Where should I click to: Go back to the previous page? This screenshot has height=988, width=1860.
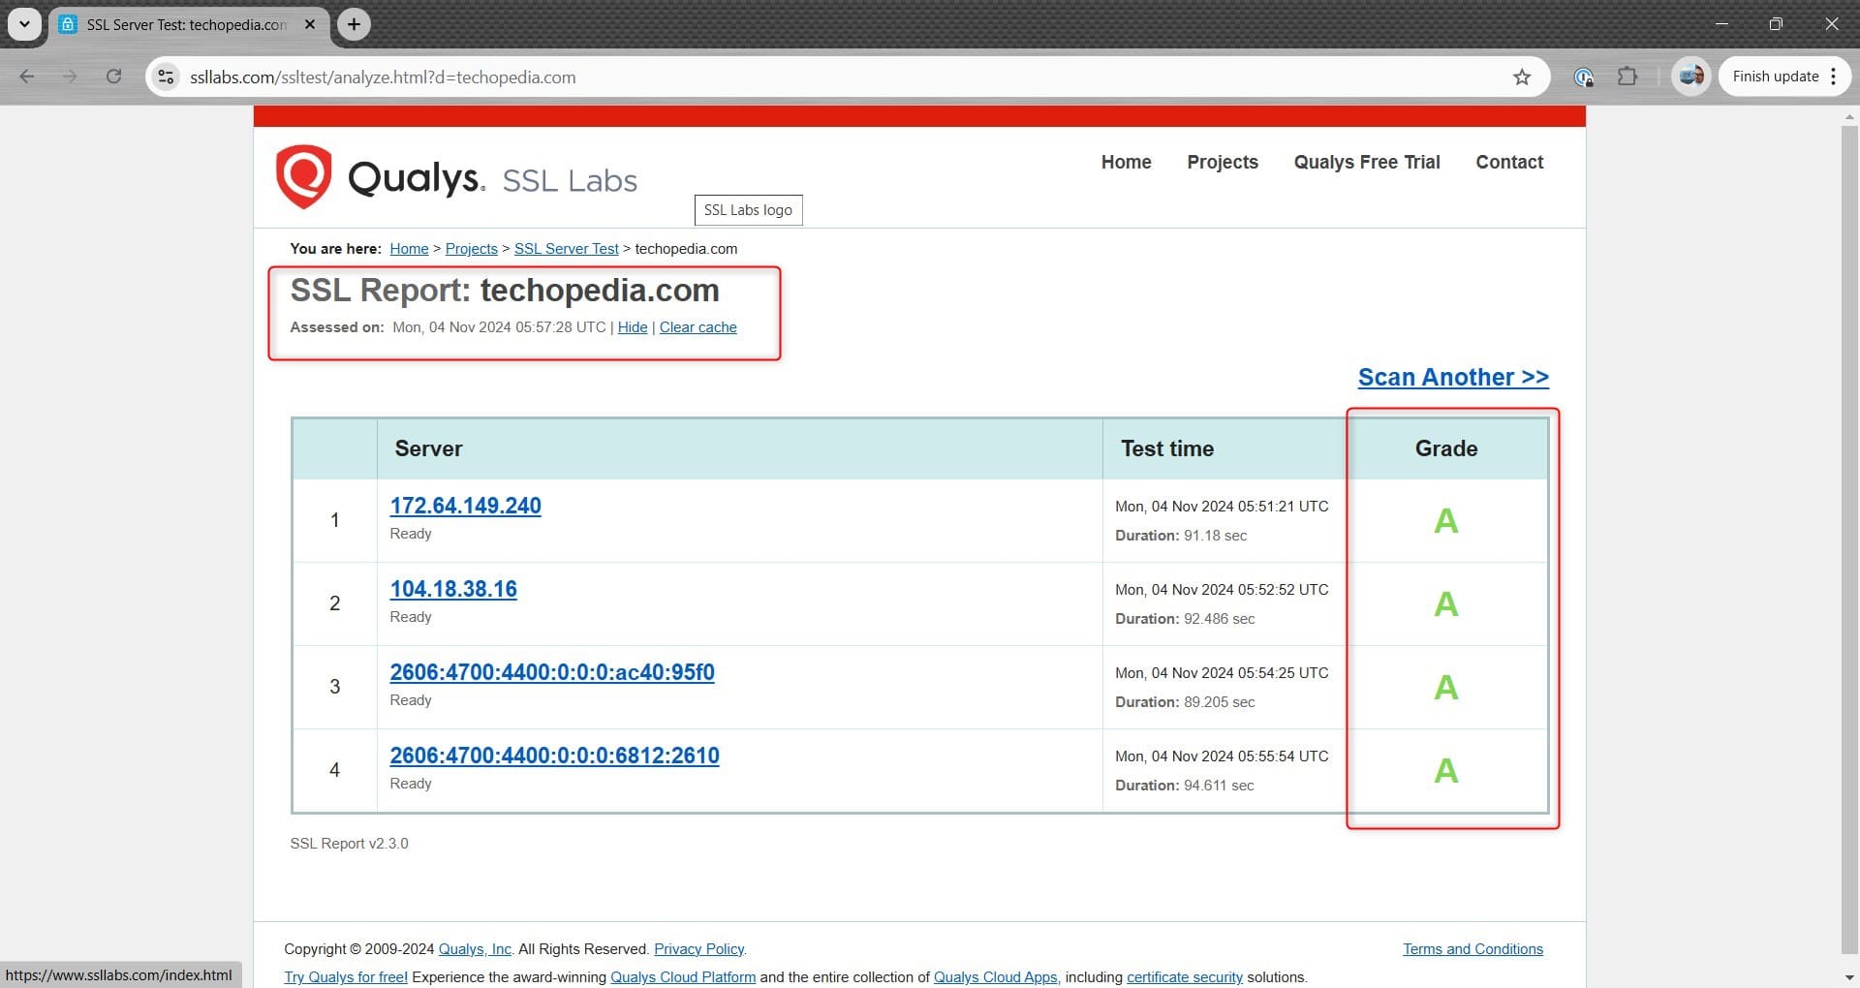tap(27, 77)
